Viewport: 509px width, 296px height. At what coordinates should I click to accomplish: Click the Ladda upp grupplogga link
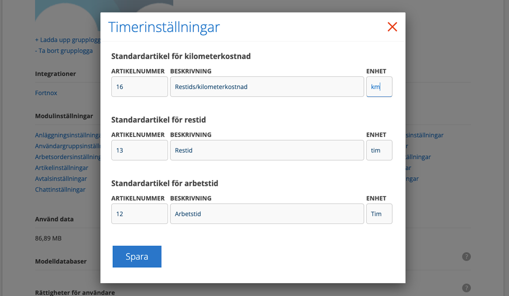coord(68,40)
